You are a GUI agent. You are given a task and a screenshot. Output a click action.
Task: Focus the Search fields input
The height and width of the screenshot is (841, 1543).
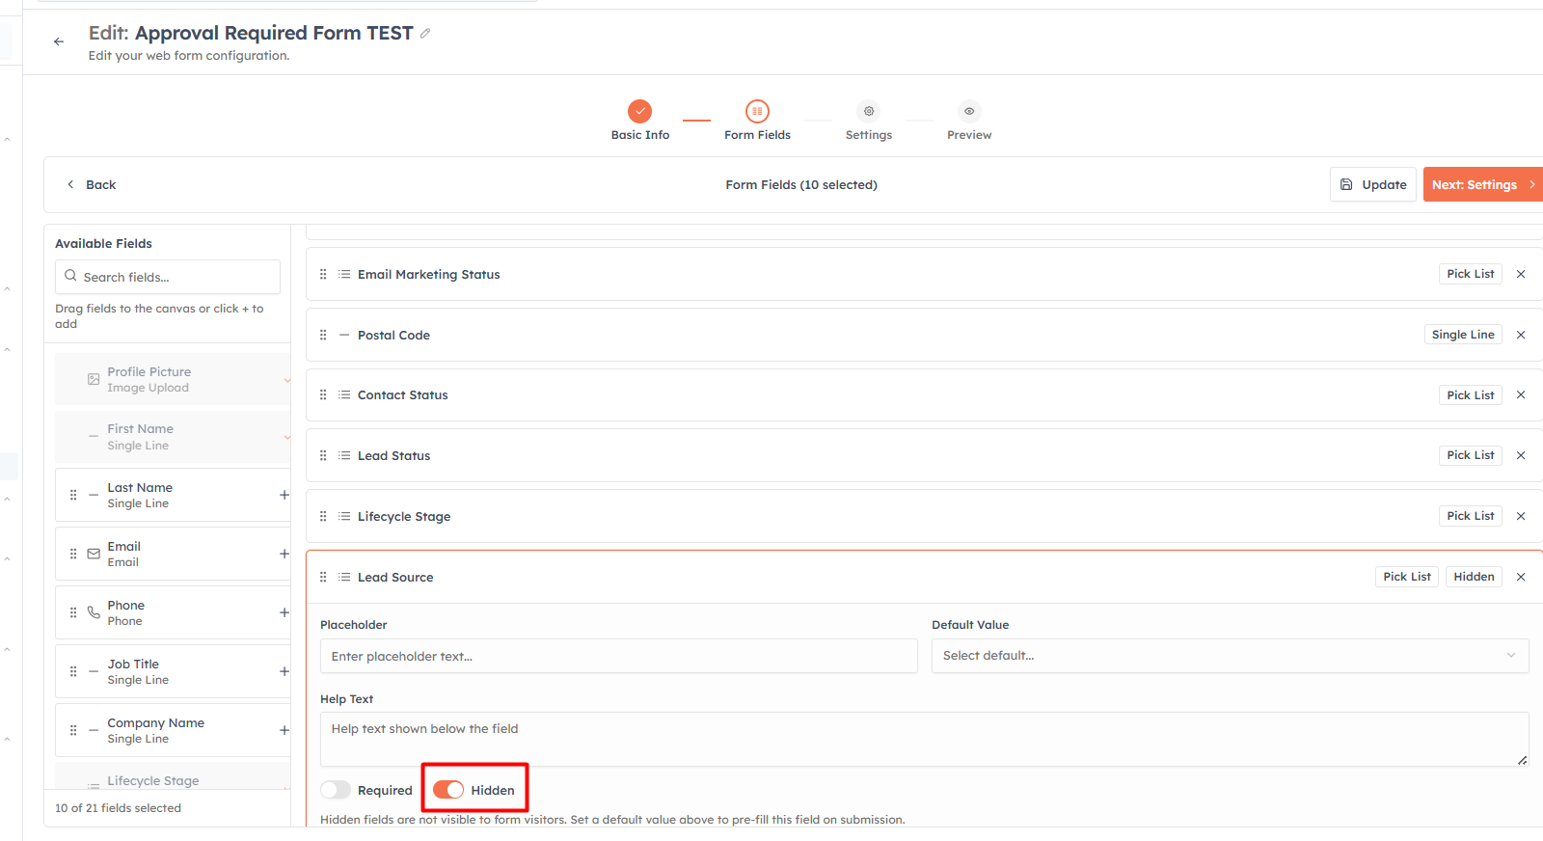[168, 277]
